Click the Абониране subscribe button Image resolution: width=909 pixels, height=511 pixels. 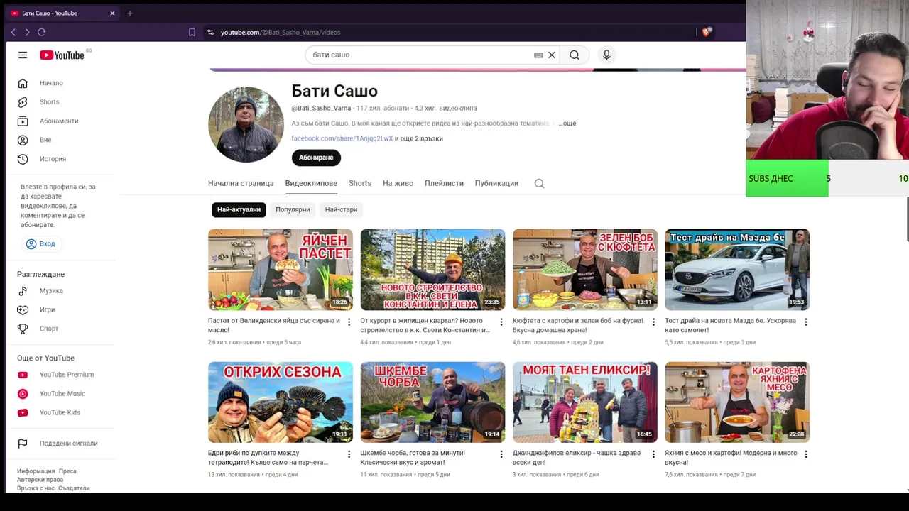click(316, 158)
